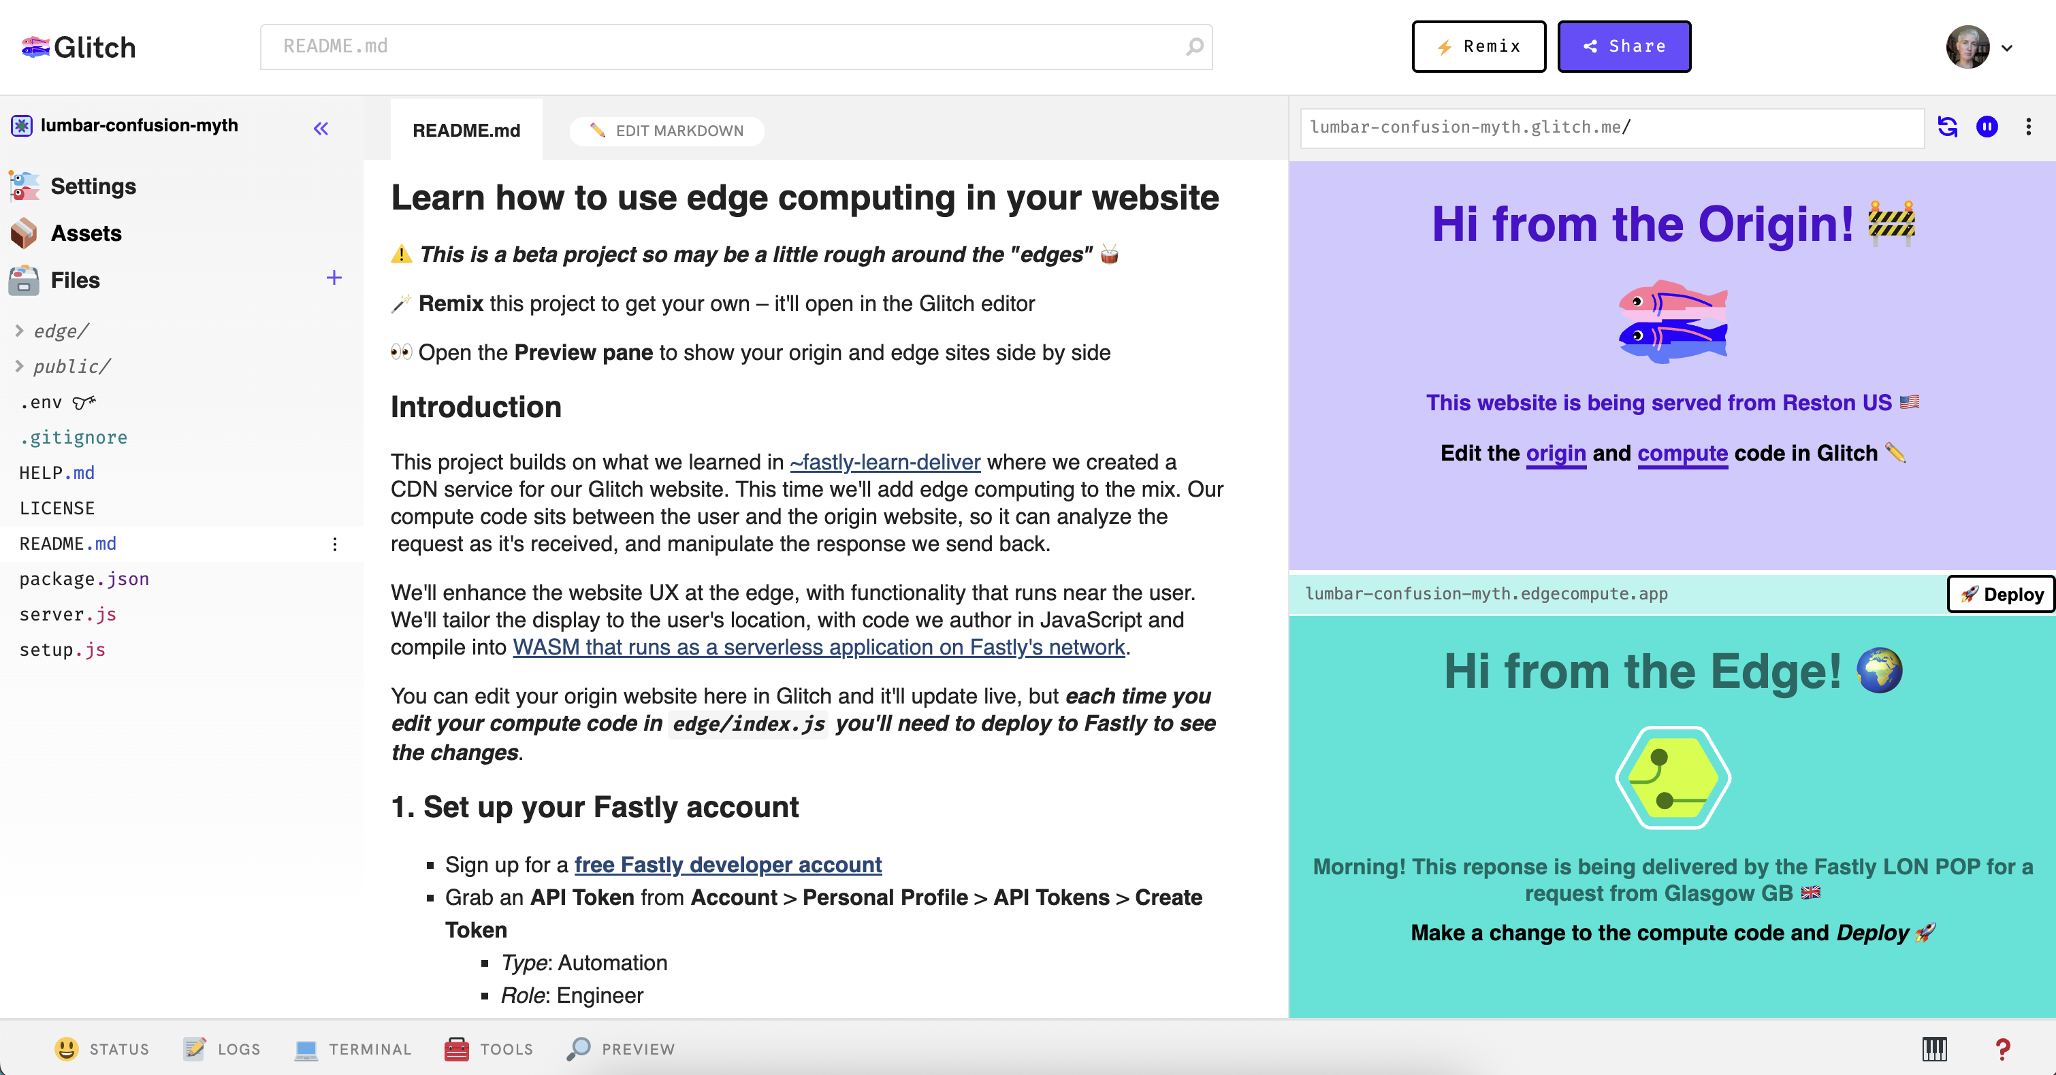
Task: Click the compute link in preview
Action: (1682, 453)
